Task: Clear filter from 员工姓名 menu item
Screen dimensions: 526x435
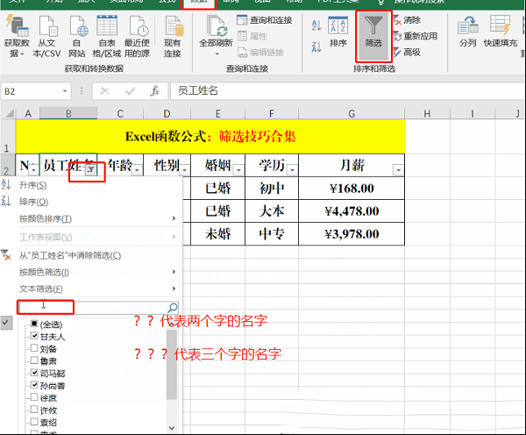Action: 91,256
